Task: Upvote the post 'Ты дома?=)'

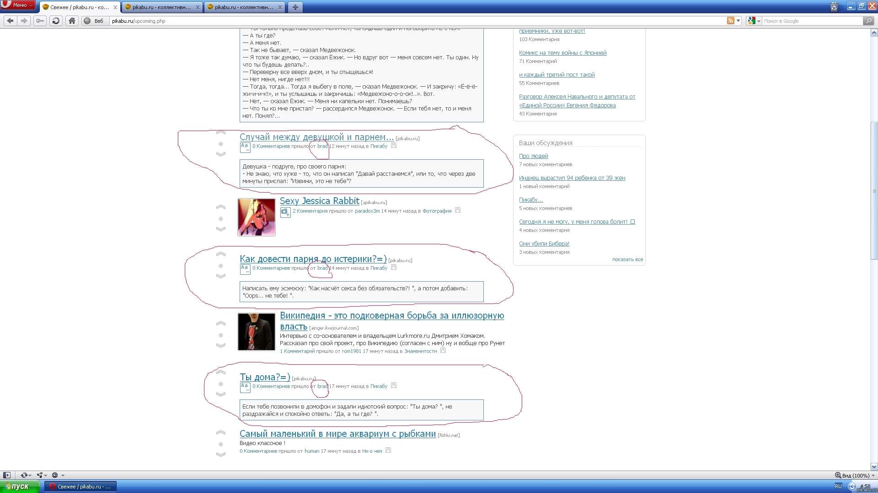Action: pyautogui.click(x=221, y=373)
